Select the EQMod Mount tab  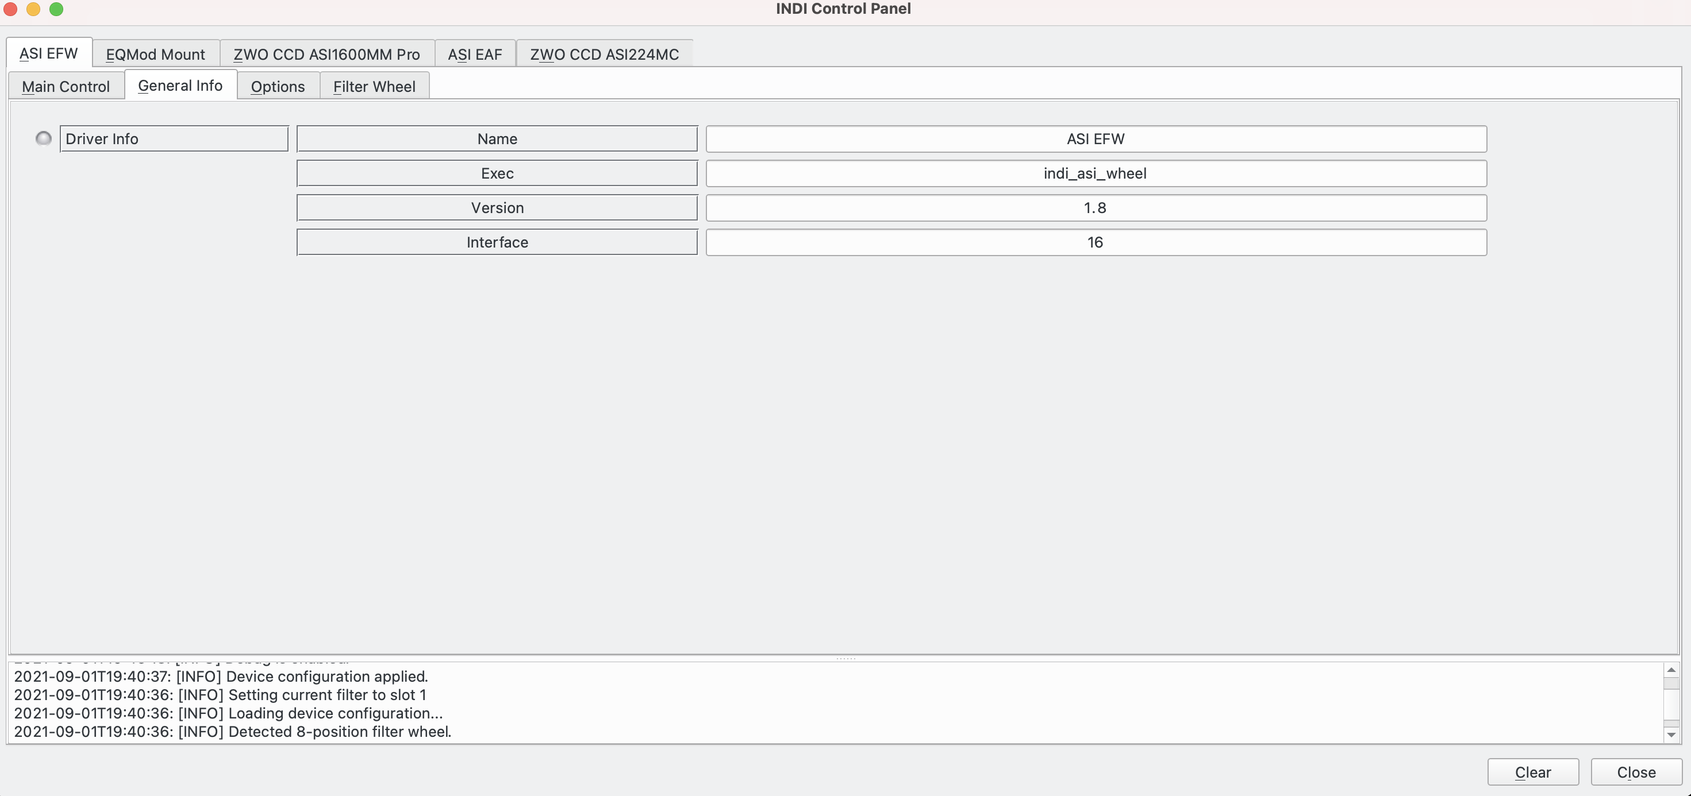155,53
